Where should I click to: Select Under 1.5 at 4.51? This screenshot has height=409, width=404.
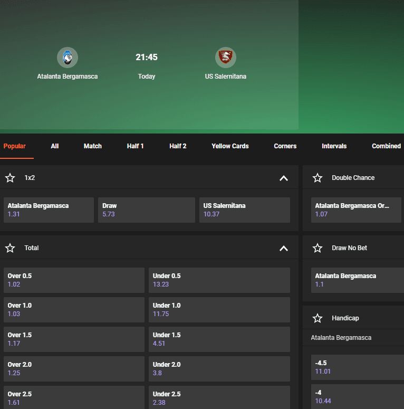[219, 339]
